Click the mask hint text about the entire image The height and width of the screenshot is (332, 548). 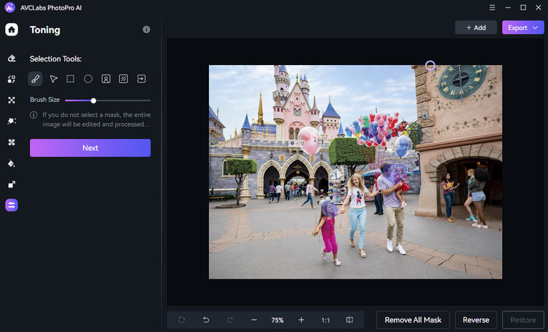(x=97, y=119)
